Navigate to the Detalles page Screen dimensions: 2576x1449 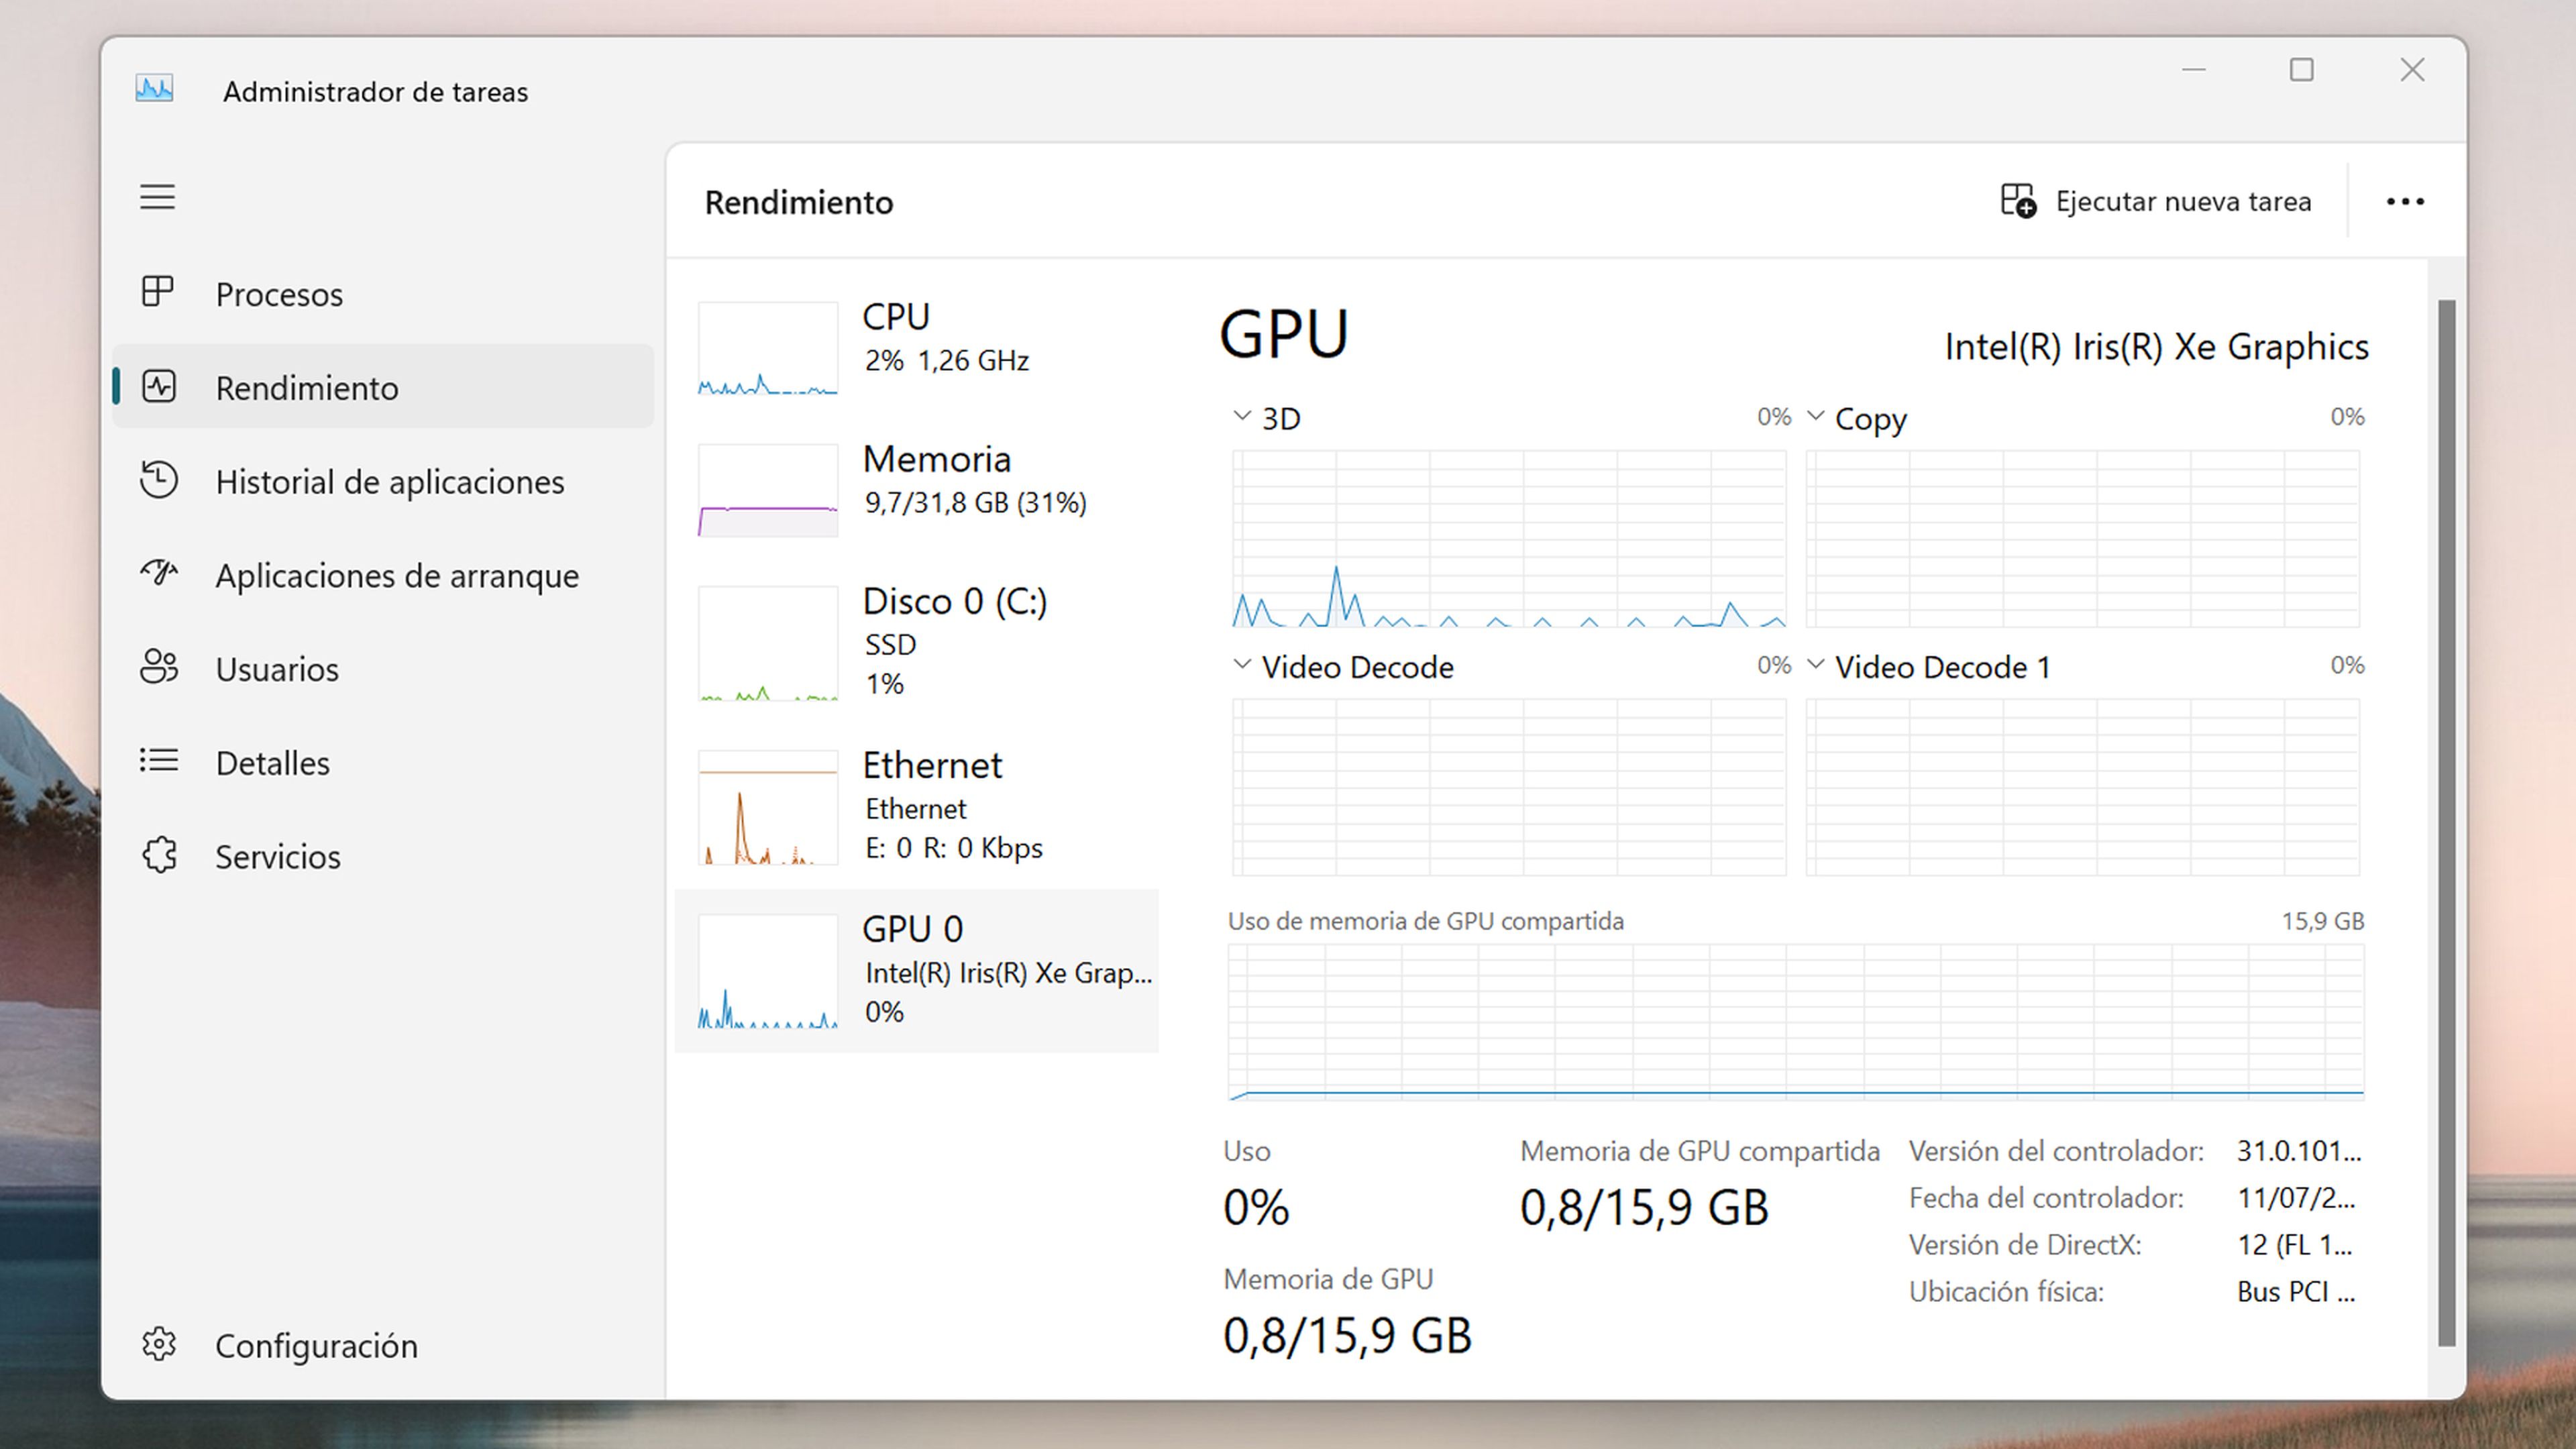click(383, 762)
